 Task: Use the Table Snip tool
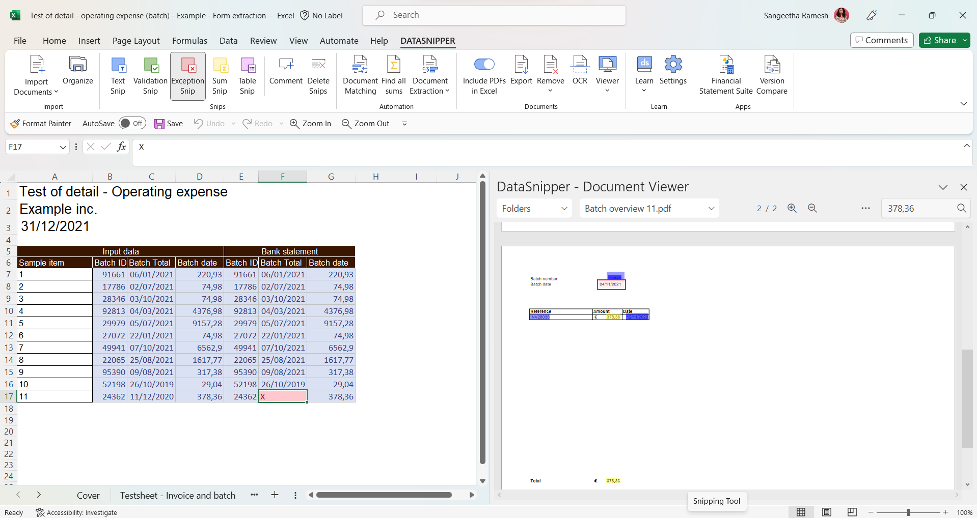(x=247, y=75)
